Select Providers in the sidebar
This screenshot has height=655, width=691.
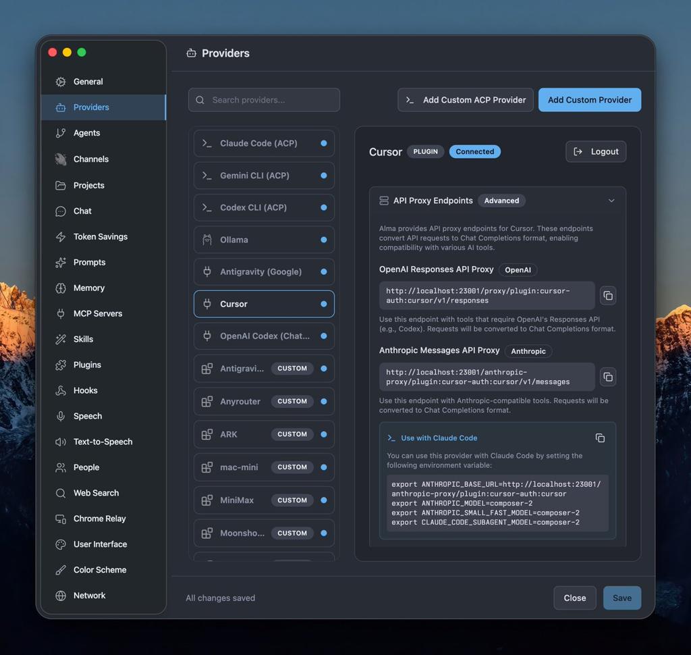click(103, 107)
